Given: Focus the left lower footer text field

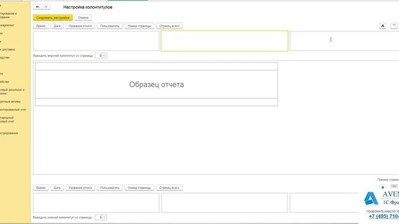Looking at the screenshot, I should 96,203.
